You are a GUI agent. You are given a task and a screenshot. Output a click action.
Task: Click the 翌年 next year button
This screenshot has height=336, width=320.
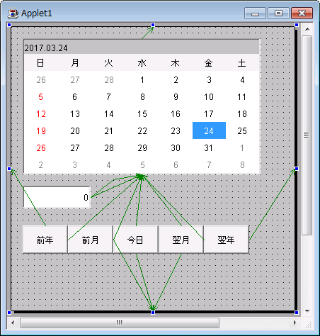[x=227, y=240]
